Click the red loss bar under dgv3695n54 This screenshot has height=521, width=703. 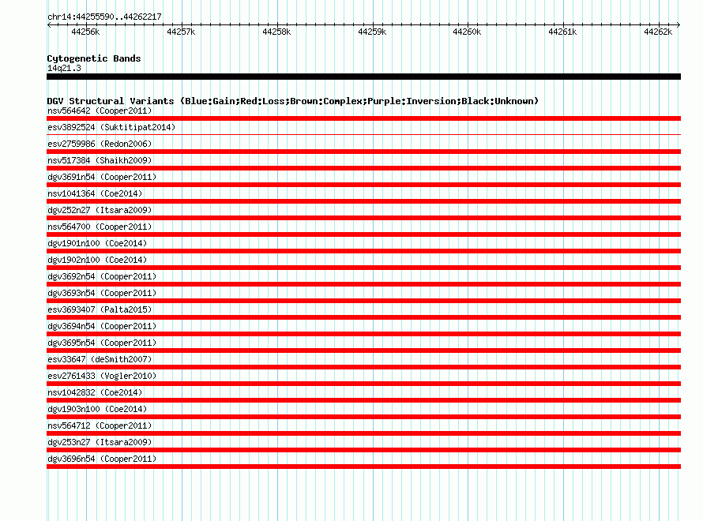point(363,350)
